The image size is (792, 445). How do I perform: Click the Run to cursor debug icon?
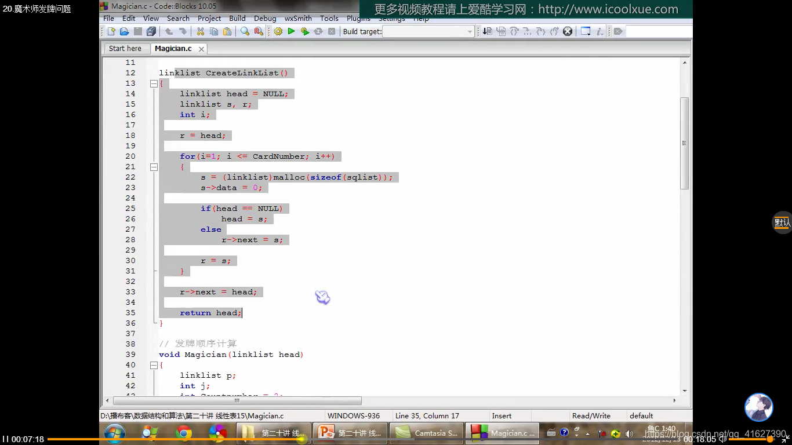(x=501, y=31)
